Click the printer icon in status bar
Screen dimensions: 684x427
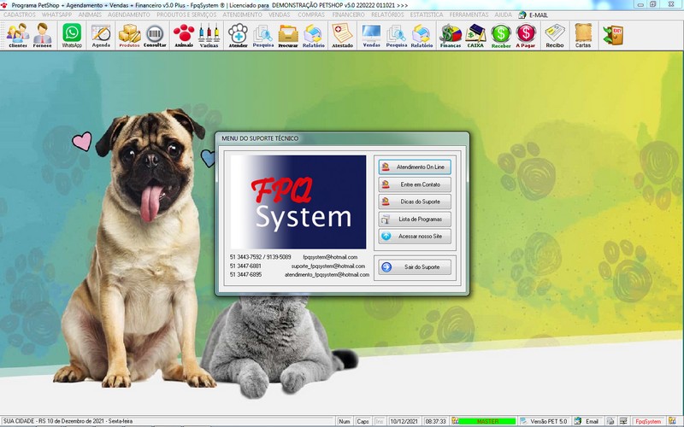610,421
